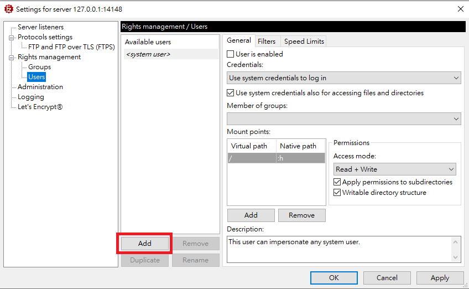469x289 pixels.
Task: Click the Duplicate user button
Action: click(145, 260)
